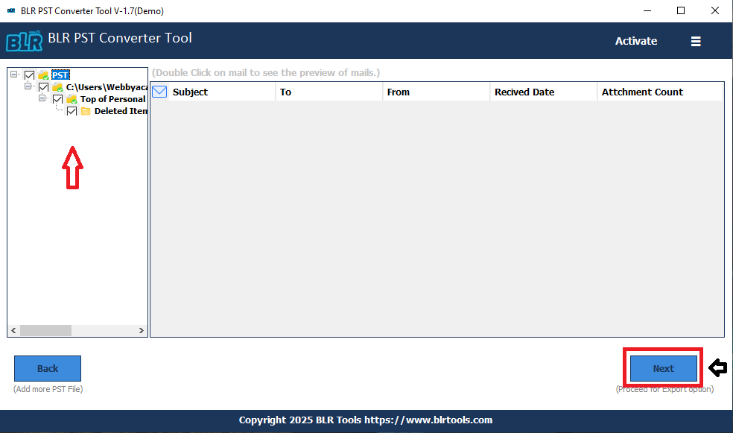
Task: Collapse the Top of Personal node
Action: pos(42,98)
